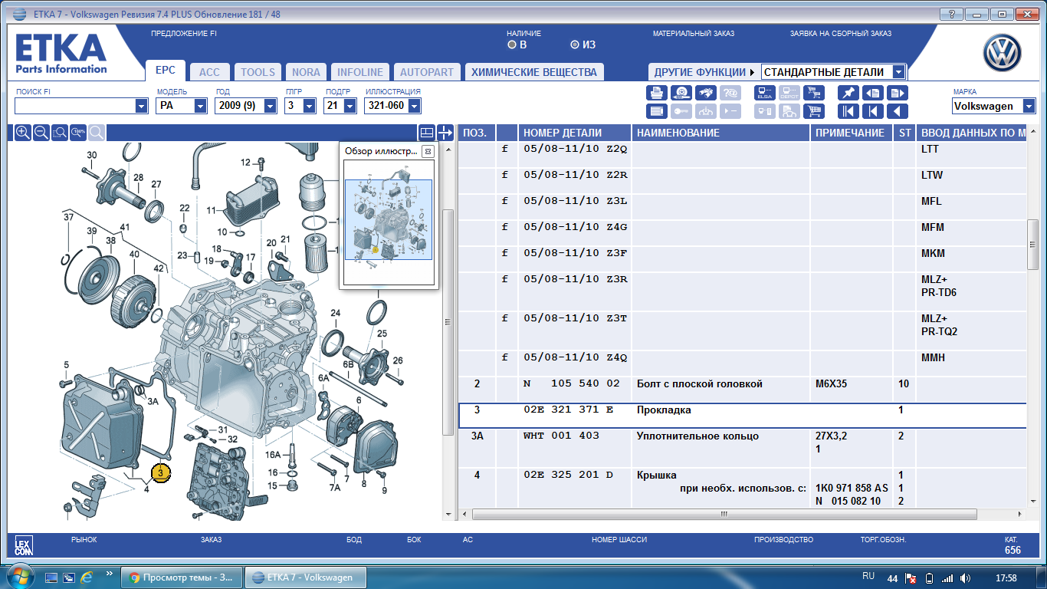Open Internet Explorer from the taskbar

[x=87, y=577]
